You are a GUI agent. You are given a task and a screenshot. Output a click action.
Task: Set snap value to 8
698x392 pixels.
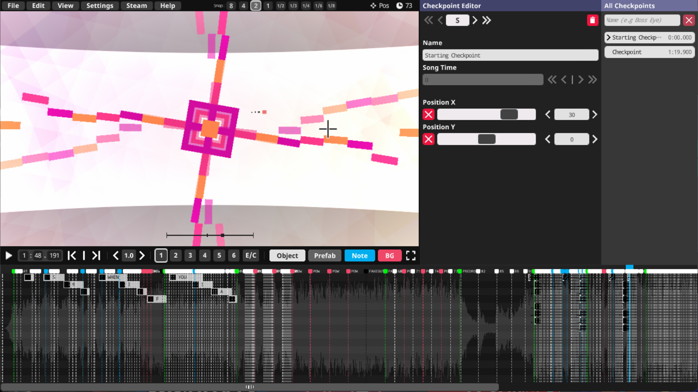click(x=231, y=6)
